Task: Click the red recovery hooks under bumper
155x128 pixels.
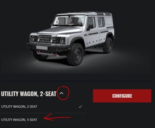Action: point(46,54)
